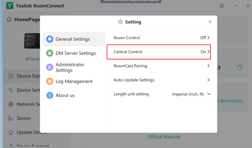252x148 pixels.
Task: Click the gear icon in title bar
Action: tap(222, 6)
